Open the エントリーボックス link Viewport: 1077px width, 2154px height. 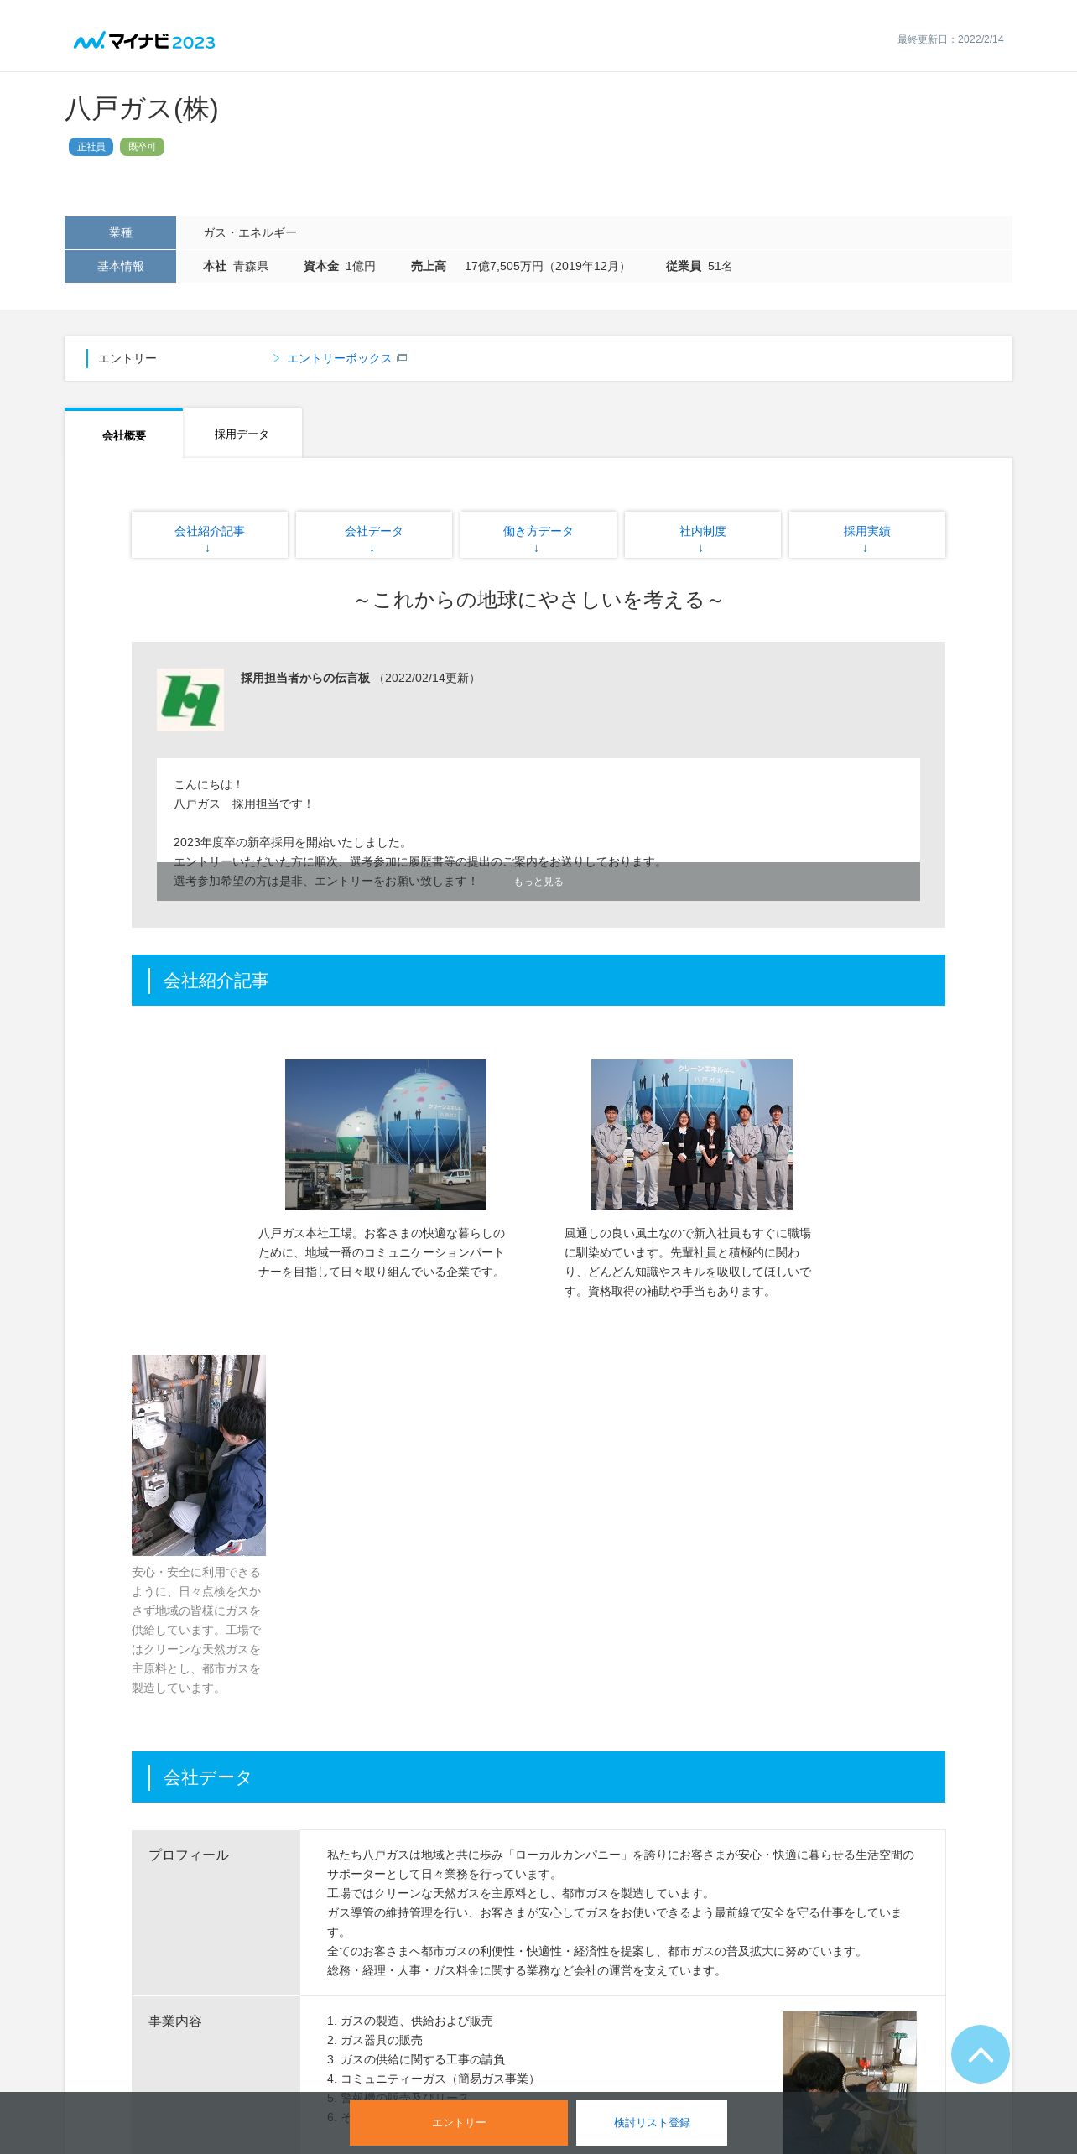[x=339, y=358]
